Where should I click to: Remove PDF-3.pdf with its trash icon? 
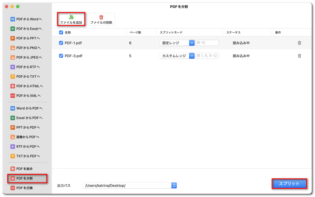tap(299, 56)
